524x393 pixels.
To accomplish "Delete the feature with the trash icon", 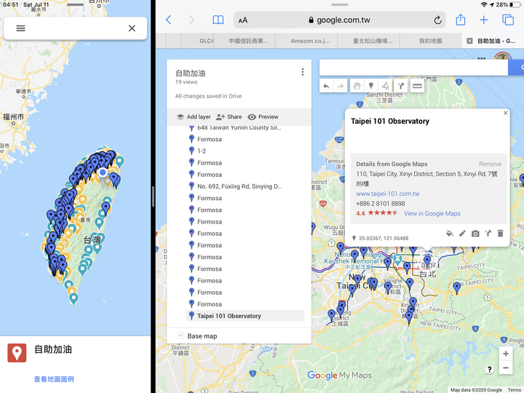I will pos(500,234).
